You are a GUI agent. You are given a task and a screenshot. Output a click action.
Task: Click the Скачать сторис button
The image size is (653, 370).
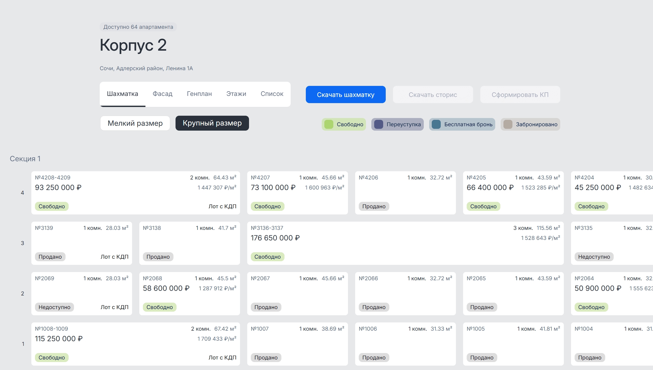(x=433, y=95)
